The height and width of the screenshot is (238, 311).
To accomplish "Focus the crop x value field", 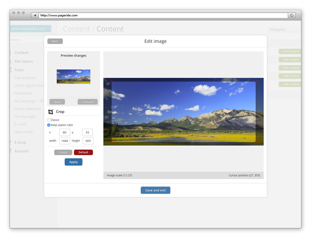I will pyautogui.click(x=64, y=132).
